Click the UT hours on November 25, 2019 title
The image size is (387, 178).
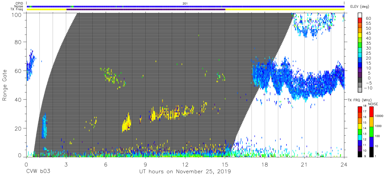[185, 172]
